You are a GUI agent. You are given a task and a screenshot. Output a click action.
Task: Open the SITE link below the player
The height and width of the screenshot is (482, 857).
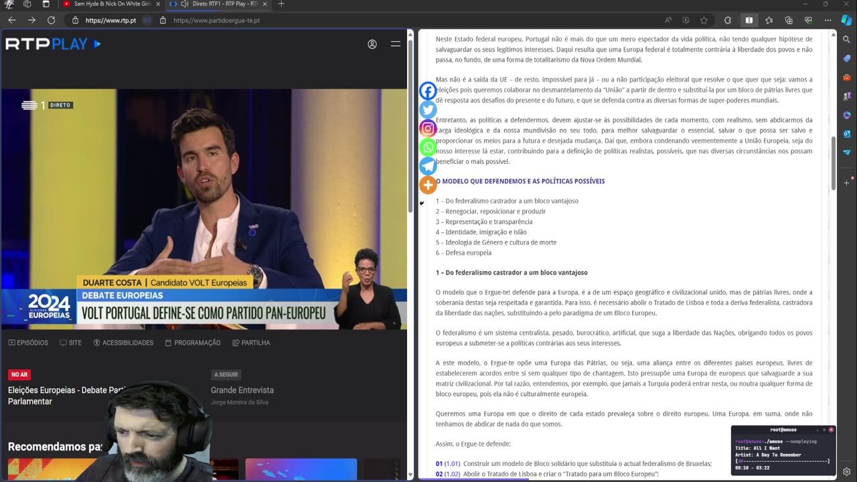tap(71, 343)
